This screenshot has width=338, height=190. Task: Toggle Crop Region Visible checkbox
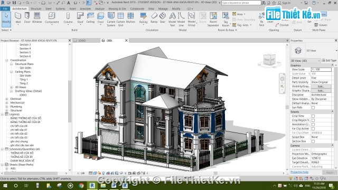pyautogui.click(x=313, y=120)
